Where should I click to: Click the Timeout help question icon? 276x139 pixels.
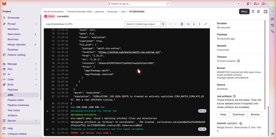239,61
